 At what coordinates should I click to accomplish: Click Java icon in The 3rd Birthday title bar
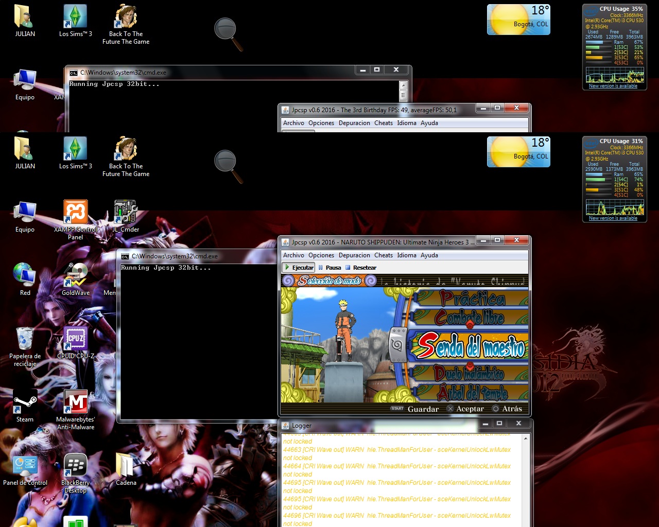pos(285,110)
